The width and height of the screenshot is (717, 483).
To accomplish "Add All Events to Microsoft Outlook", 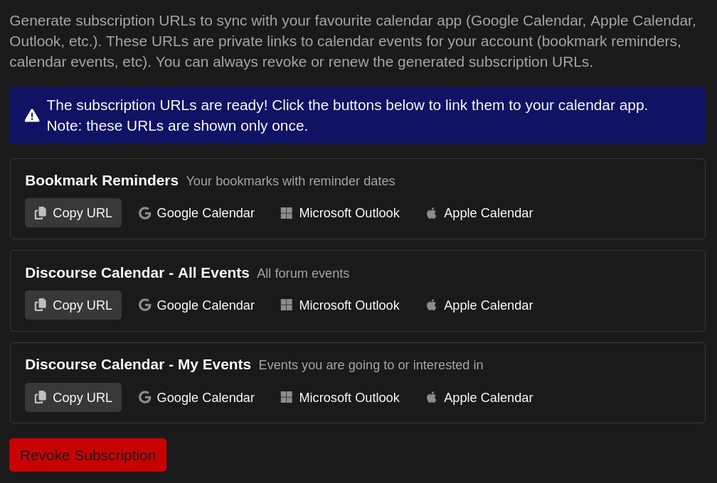I will [340, 305].
